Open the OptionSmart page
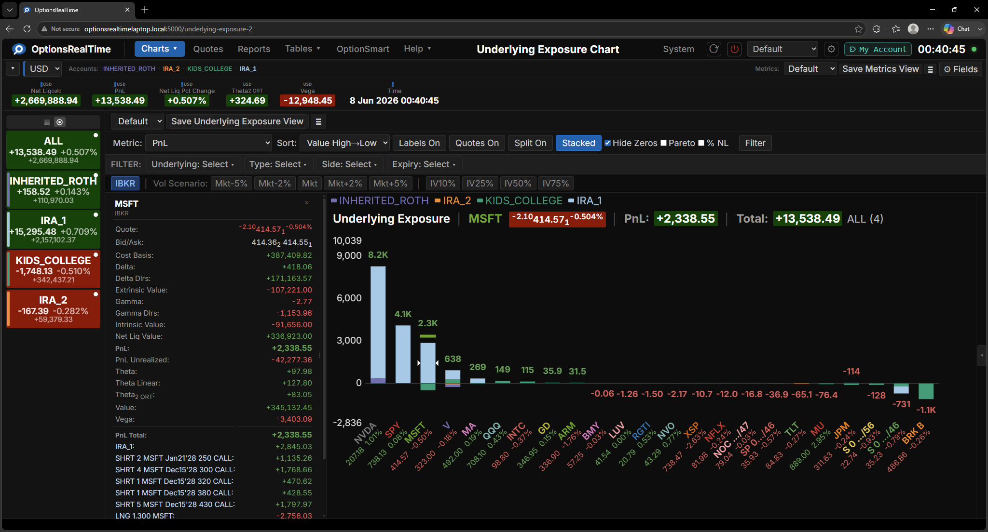988x532 pixels. coord(363,49)
